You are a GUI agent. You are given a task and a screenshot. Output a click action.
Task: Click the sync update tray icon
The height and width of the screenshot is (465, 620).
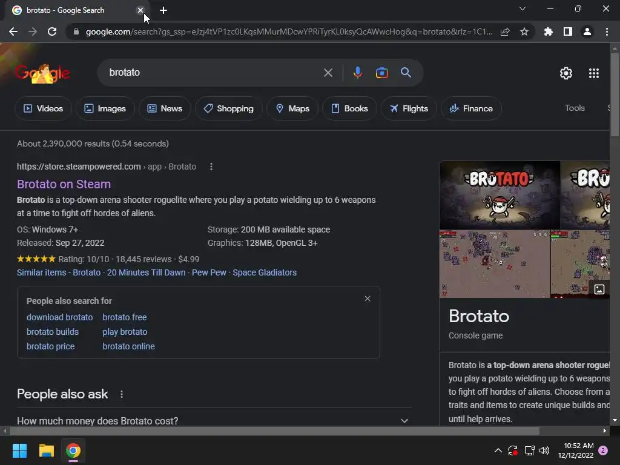[513, 450]
